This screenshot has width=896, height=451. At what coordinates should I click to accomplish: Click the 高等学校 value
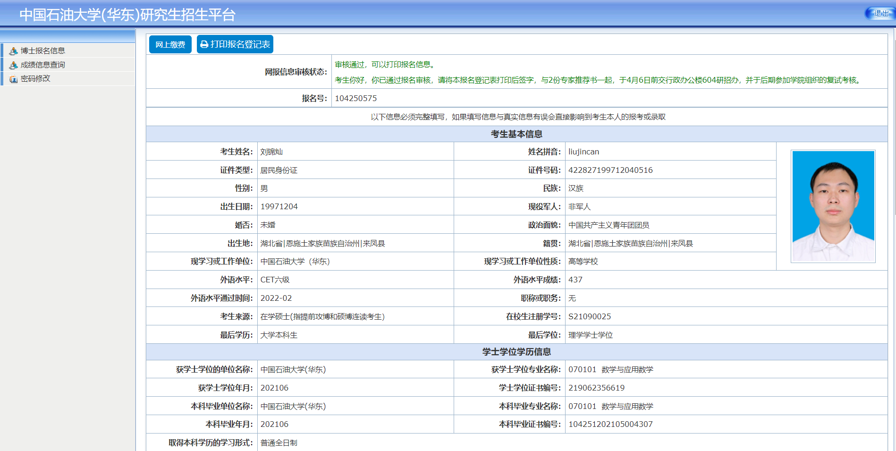click(583, 261)
